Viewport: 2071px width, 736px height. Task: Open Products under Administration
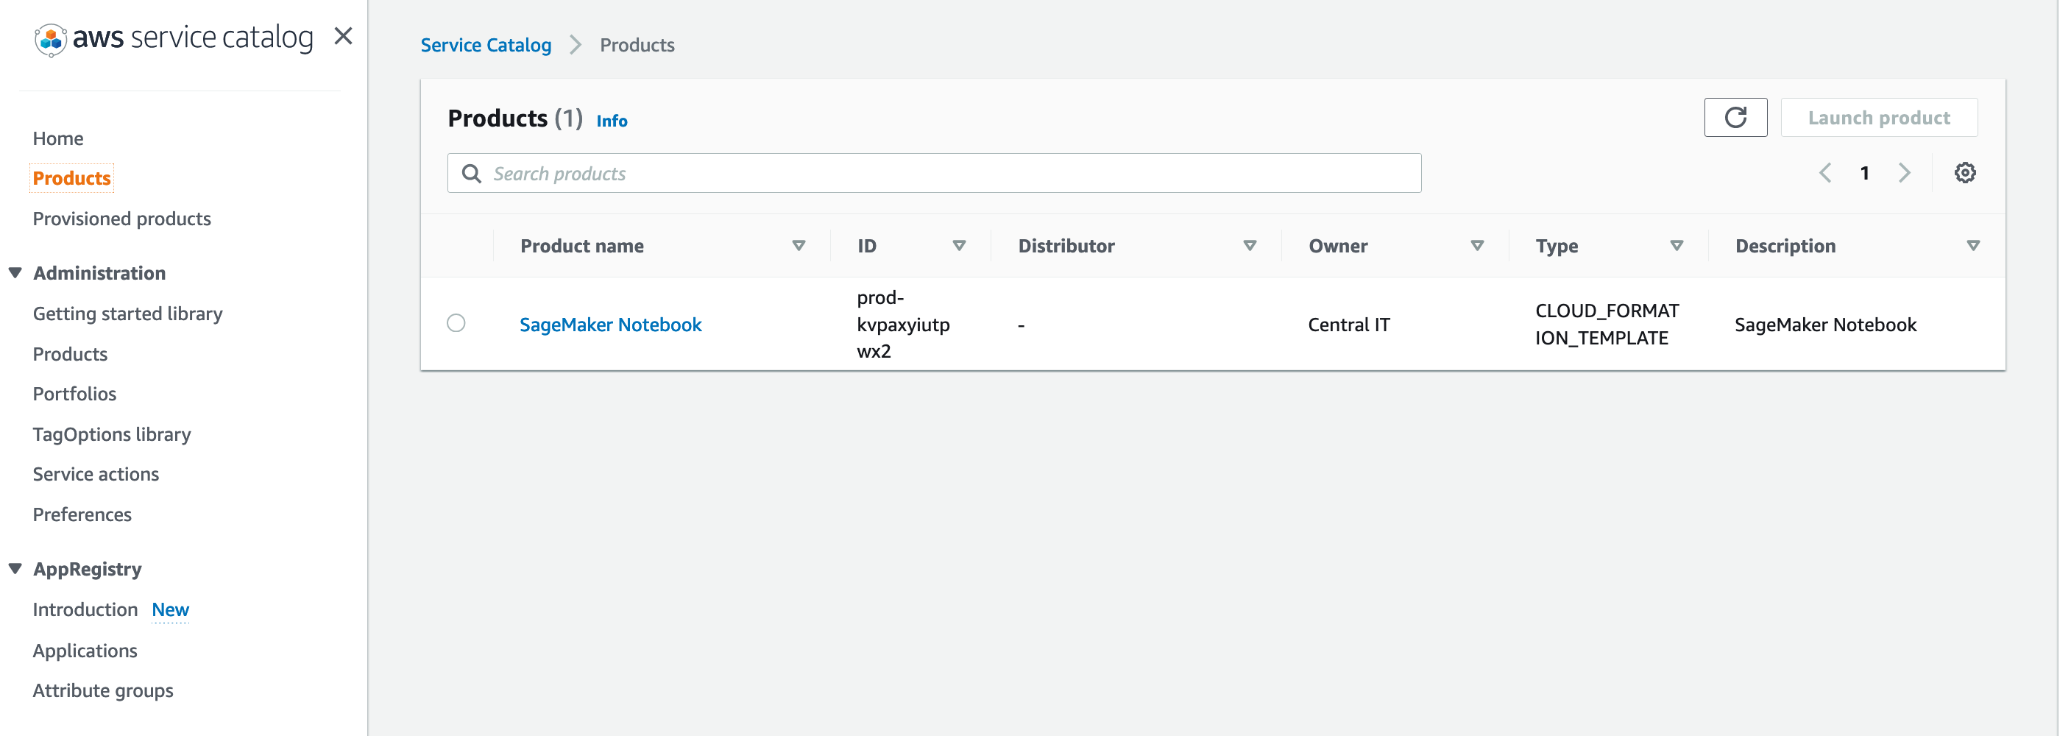pyautogui.click(x=70, y=354)
